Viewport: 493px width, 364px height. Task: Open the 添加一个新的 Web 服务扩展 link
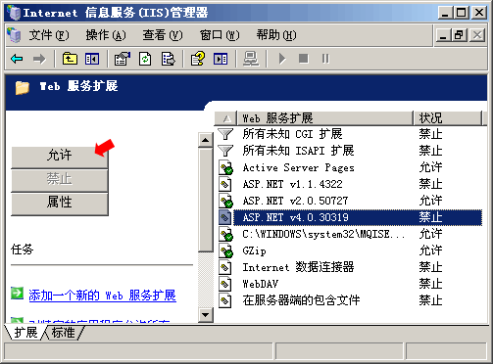pos(103,296)
